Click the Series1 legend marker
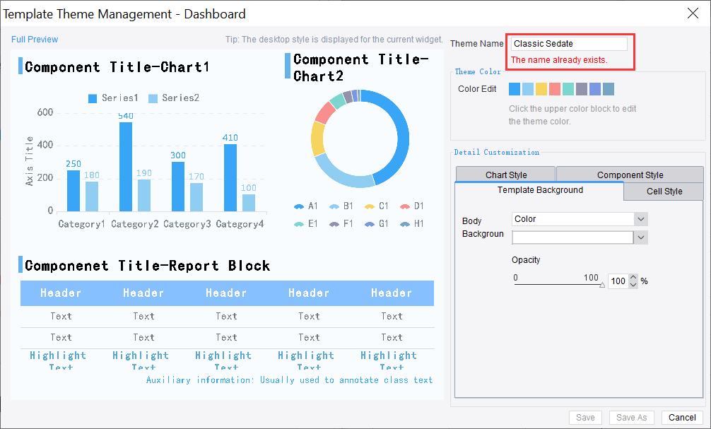711x429 pixels. pos(93,98)
